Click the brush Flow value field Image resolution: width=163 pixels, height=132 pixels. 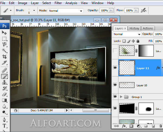[x=129, y=10]
